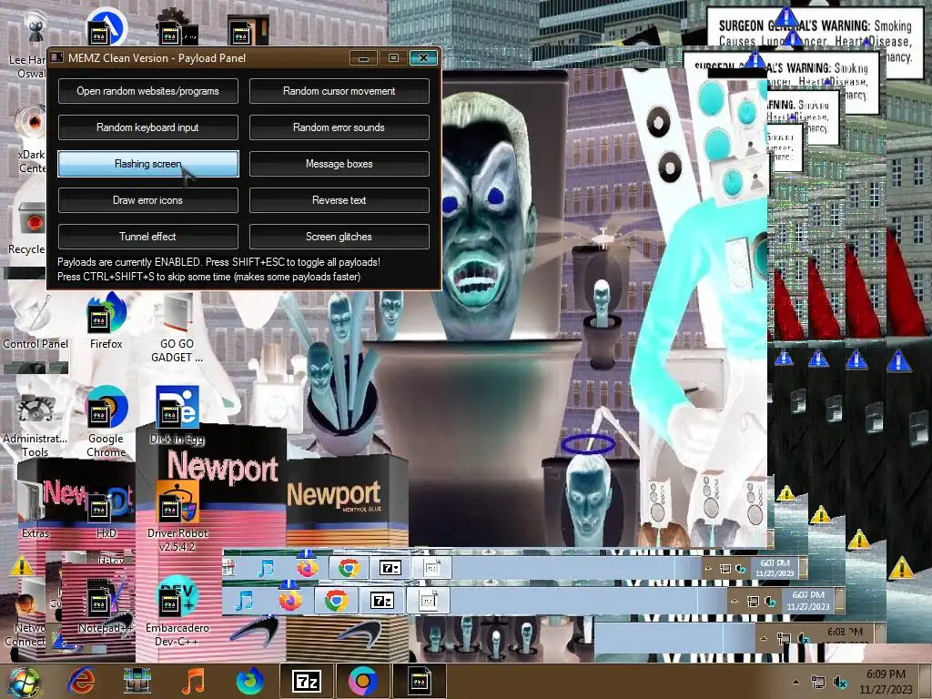Image resolution: width=932 pixels, height=699 pixels.
Task: Select the xDark Center desktop icon
Action: pyautogui.click(x=31, y=139)
